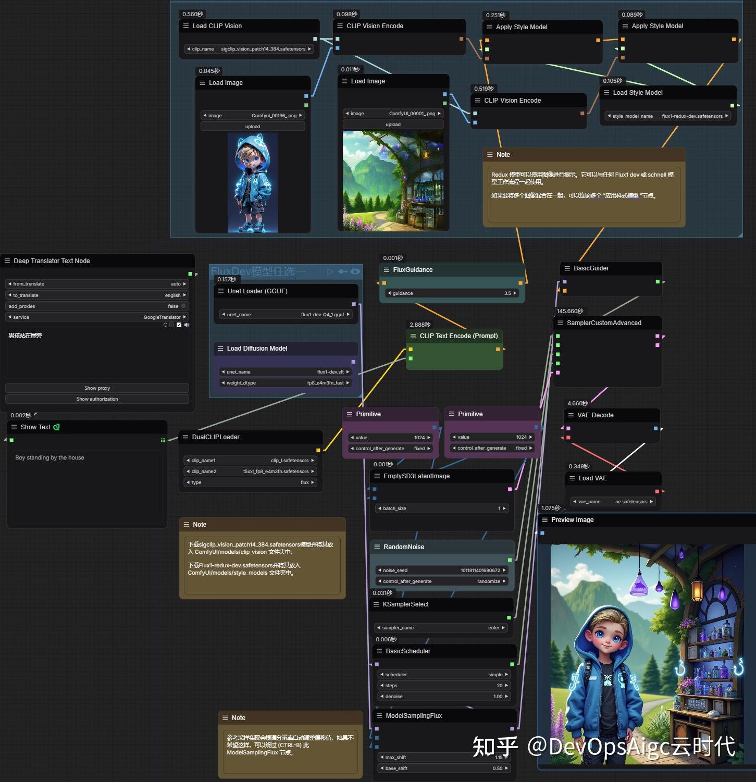The image size is (756, 782).
Task: Click hamburger icon on Unet Loader (GGUF) node
Action: click(220, 291)
